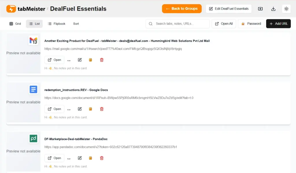Click the Open All button
Screen dimensions: 296x173
(224, 24)
